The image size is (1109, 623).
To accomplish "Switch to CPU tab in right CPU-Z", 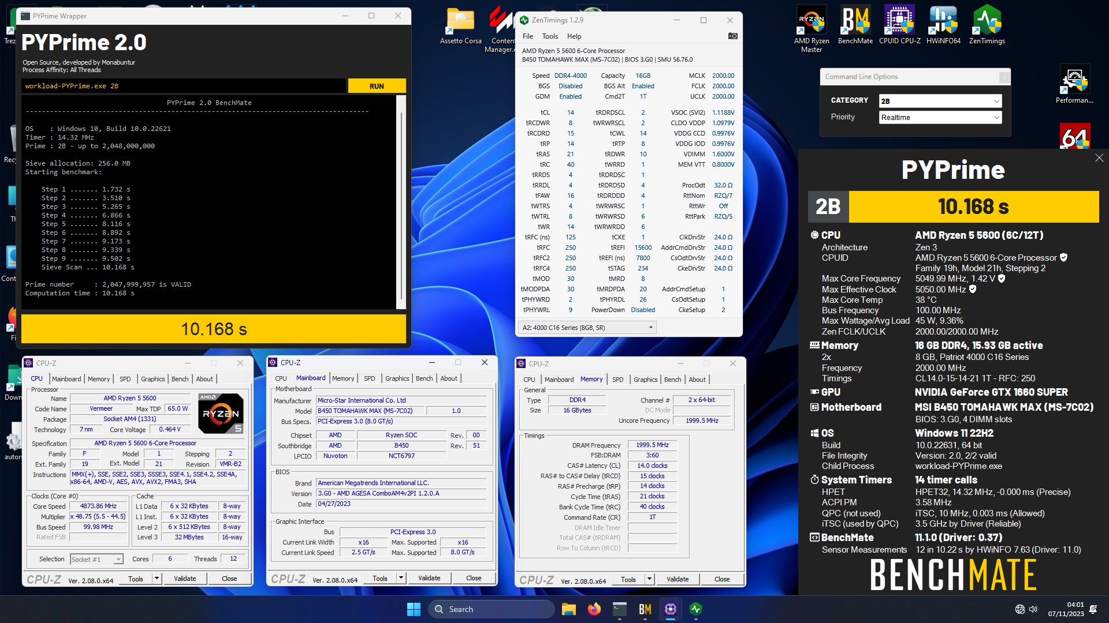I will [529, 380].
